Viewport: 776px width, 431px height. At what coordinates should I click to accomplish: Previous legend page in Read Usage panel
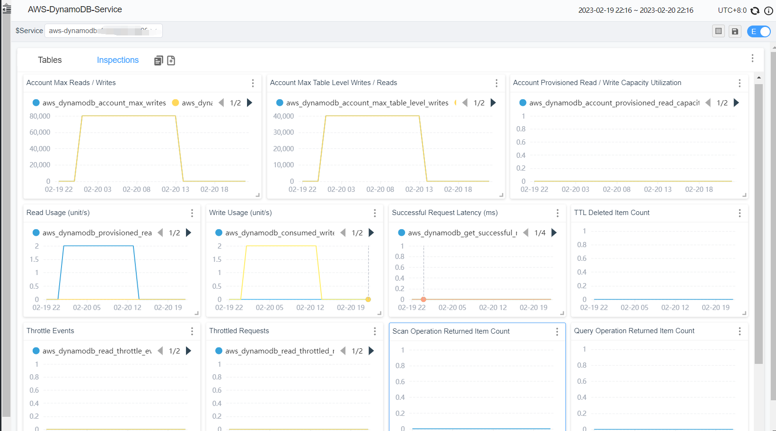[x=160, y=233]
